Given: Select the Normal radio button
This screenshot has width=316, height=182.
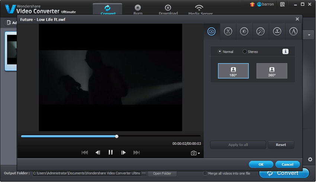Looking at the screenshot, I should pyautogui.click(x=220, y=52).
